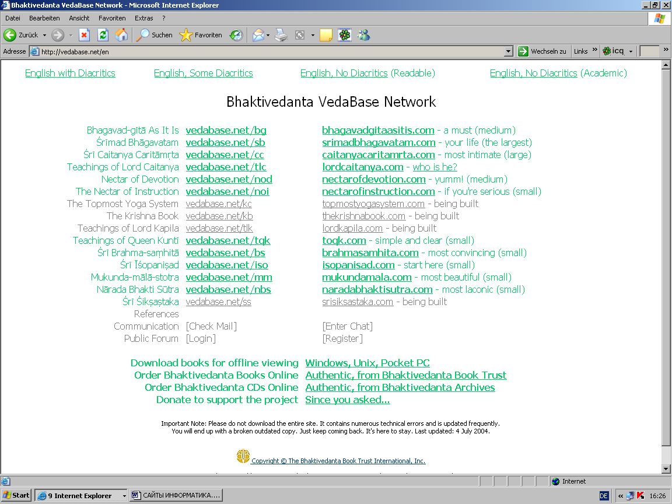
Task: Refresh the page with the green arrows icon
Action: (x=103, y=35)
